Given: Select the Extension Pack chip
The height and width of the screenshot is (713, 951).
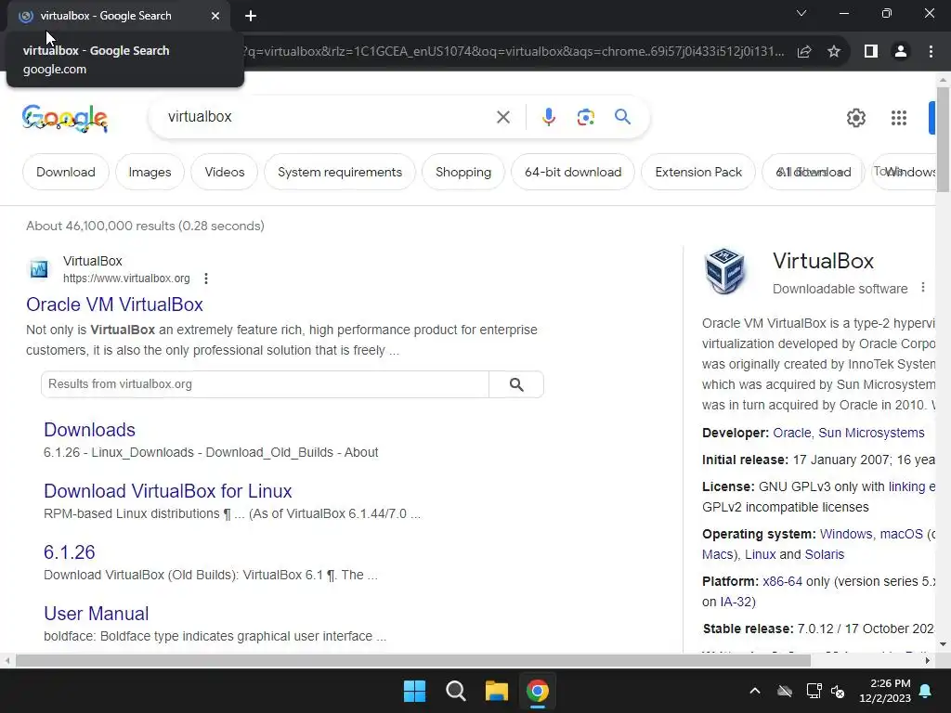Looking at the screenshot, I should (x=698, y=172).
